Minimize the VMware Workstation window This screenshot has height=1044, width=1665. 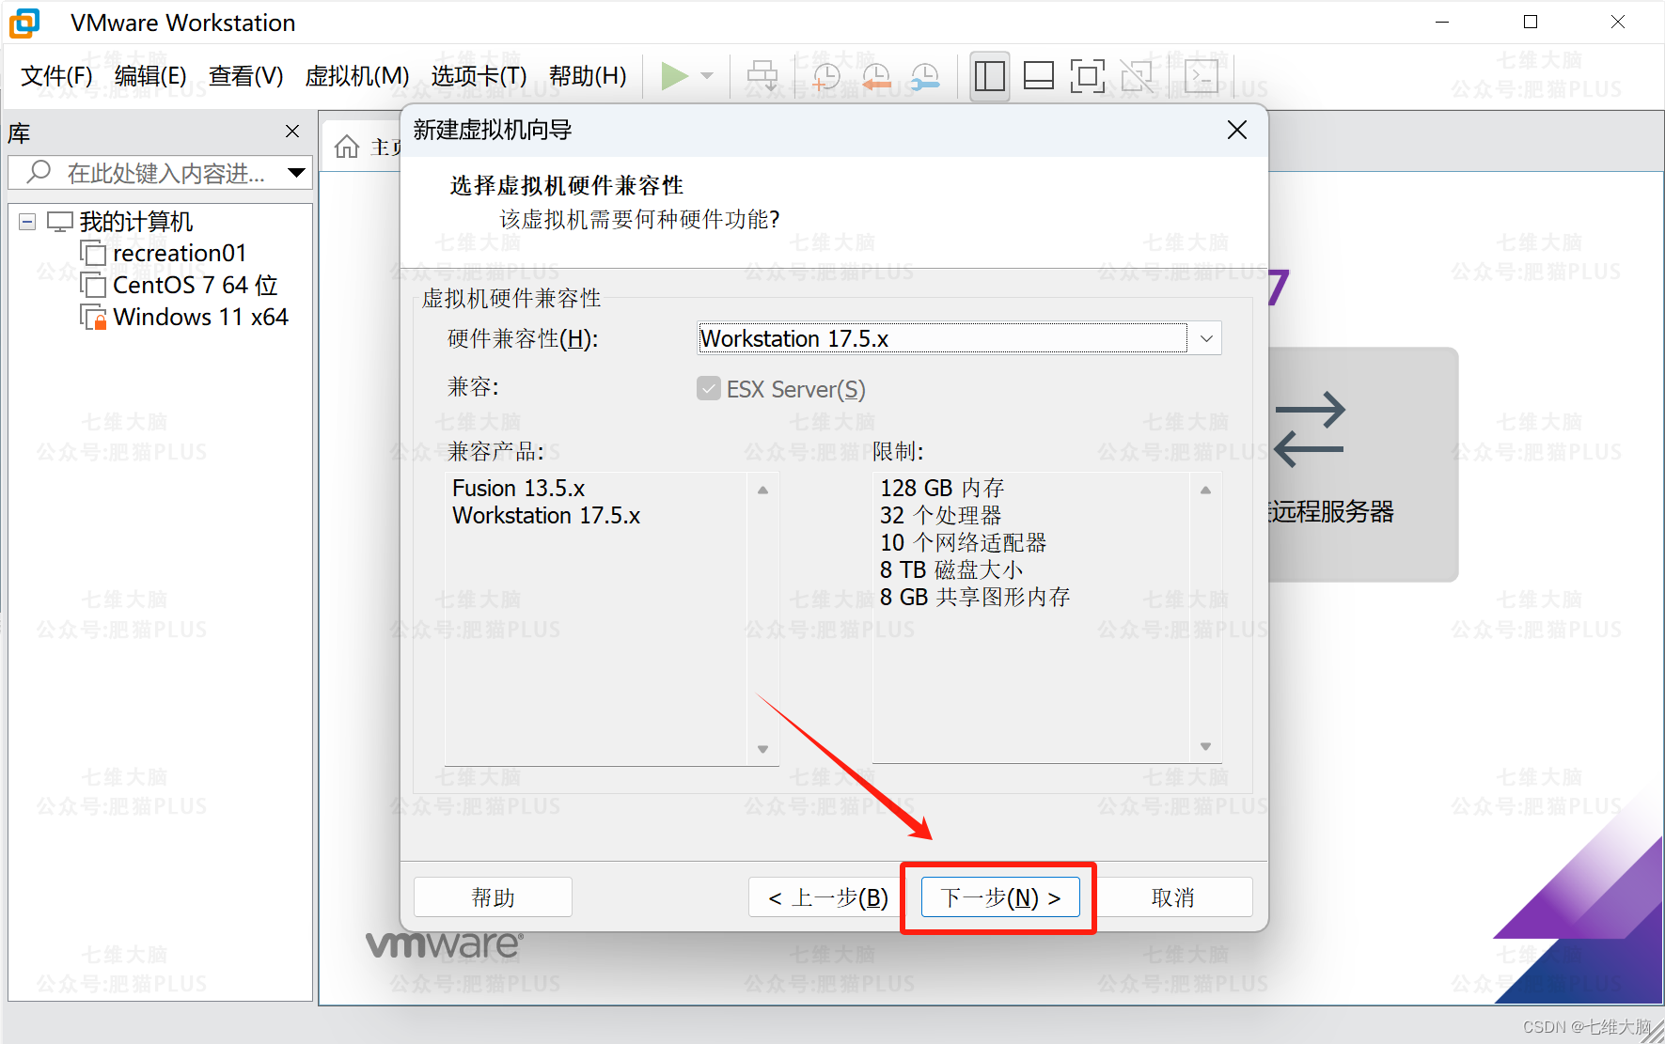point(1443,22)
